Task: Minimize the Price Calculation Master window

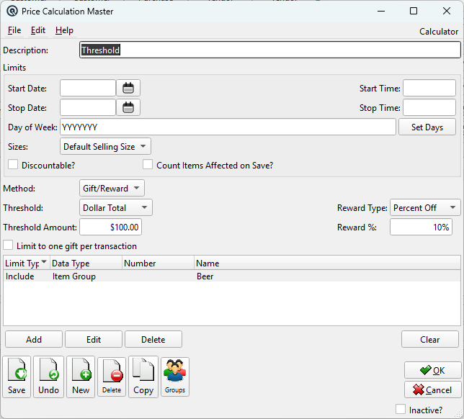Action: point(381,12)
